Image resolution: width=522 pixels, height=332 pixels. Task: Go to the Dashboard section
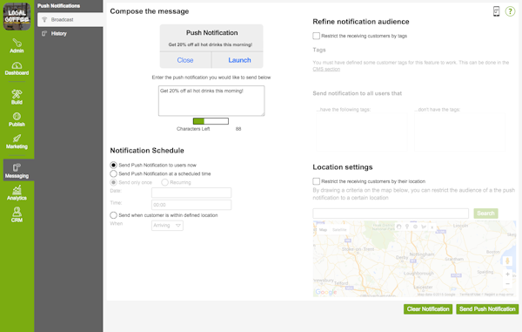pos(17,69)
